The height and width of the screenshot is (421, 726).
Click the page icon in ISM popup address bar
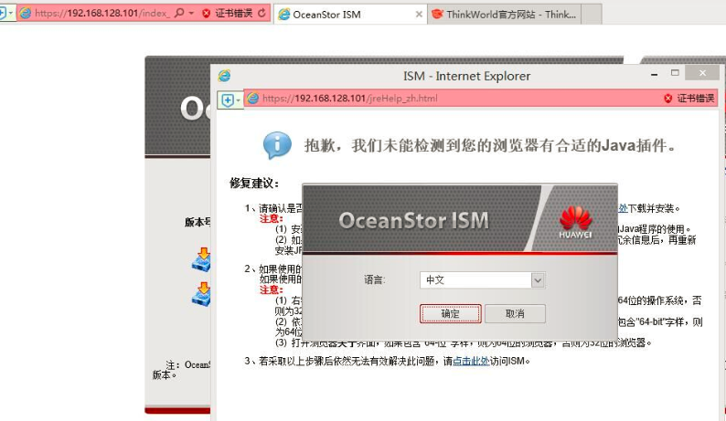pos(252,98)
